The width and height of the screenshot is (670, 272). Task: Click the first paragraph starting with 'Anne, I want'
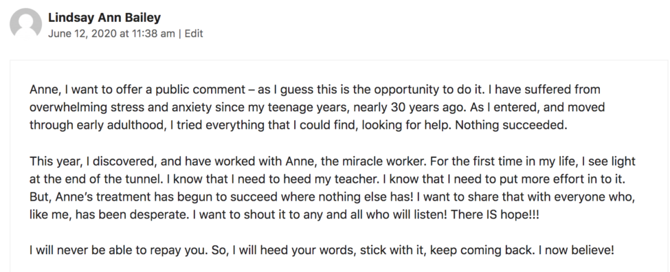click(317, 108)
